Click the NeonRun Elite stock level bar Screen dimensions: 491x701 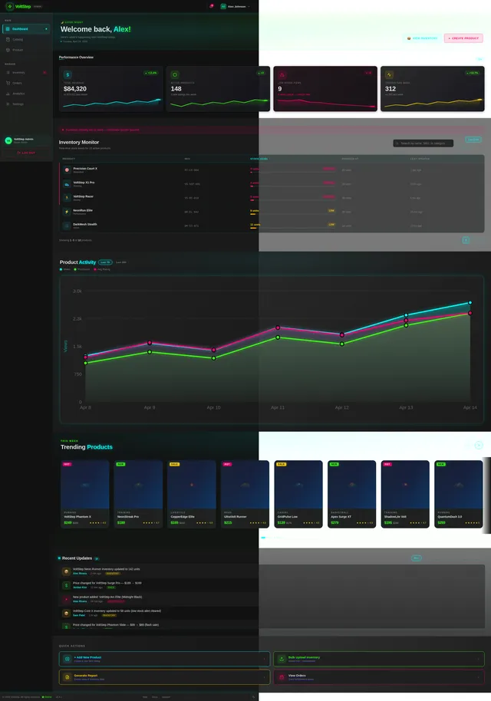293,214
